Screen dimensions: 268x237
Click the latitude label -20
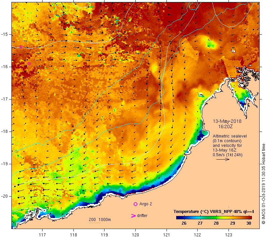(4, 196)
